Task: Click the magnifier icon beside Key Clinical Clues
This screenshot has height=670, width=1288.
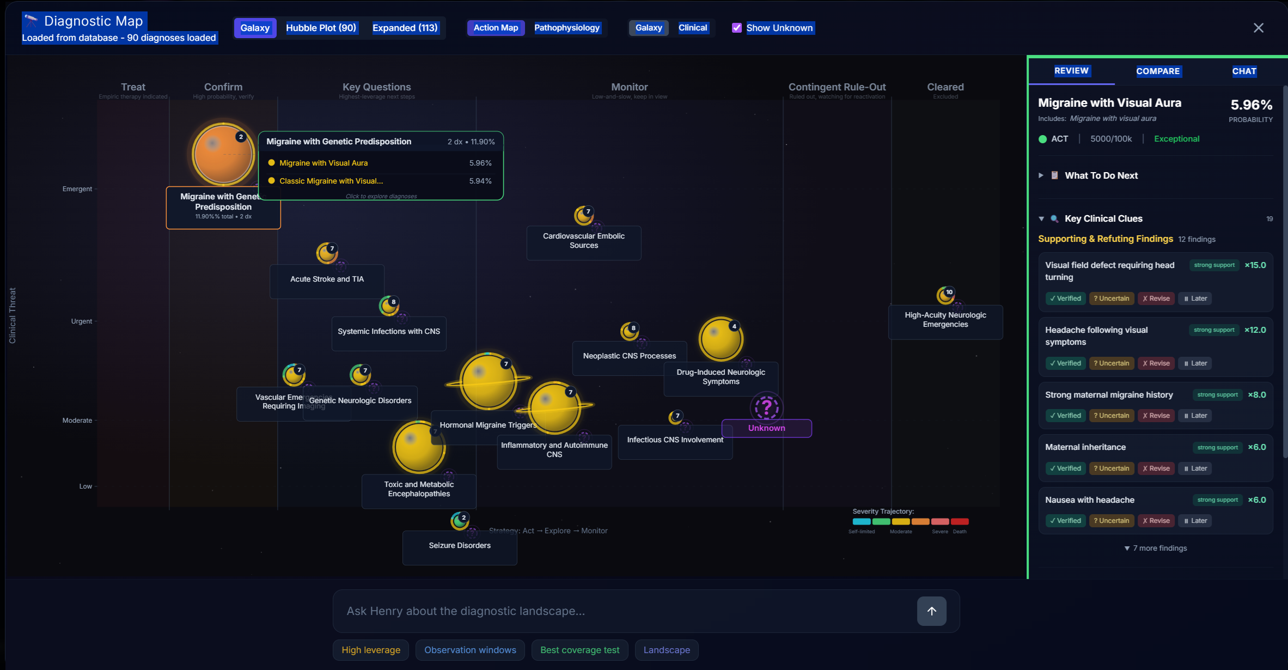Action: point(1054,218)
